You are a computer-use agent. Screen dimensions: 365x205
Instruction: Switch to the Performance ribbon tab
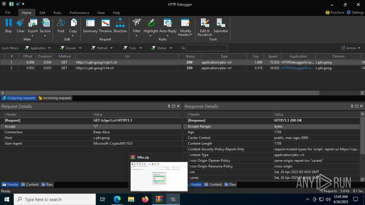[80, 13]
